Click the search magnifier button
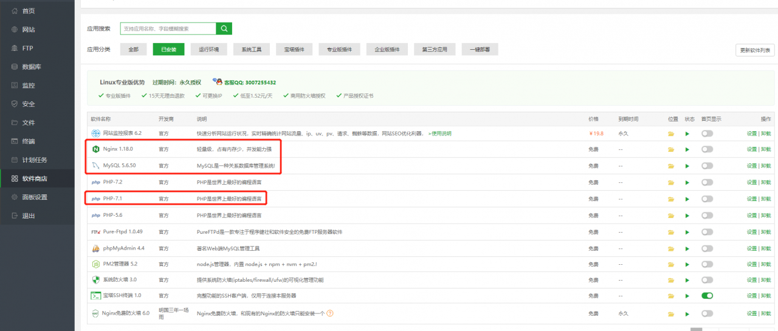Viewport: 778px width, 331px height. point(224,29)
